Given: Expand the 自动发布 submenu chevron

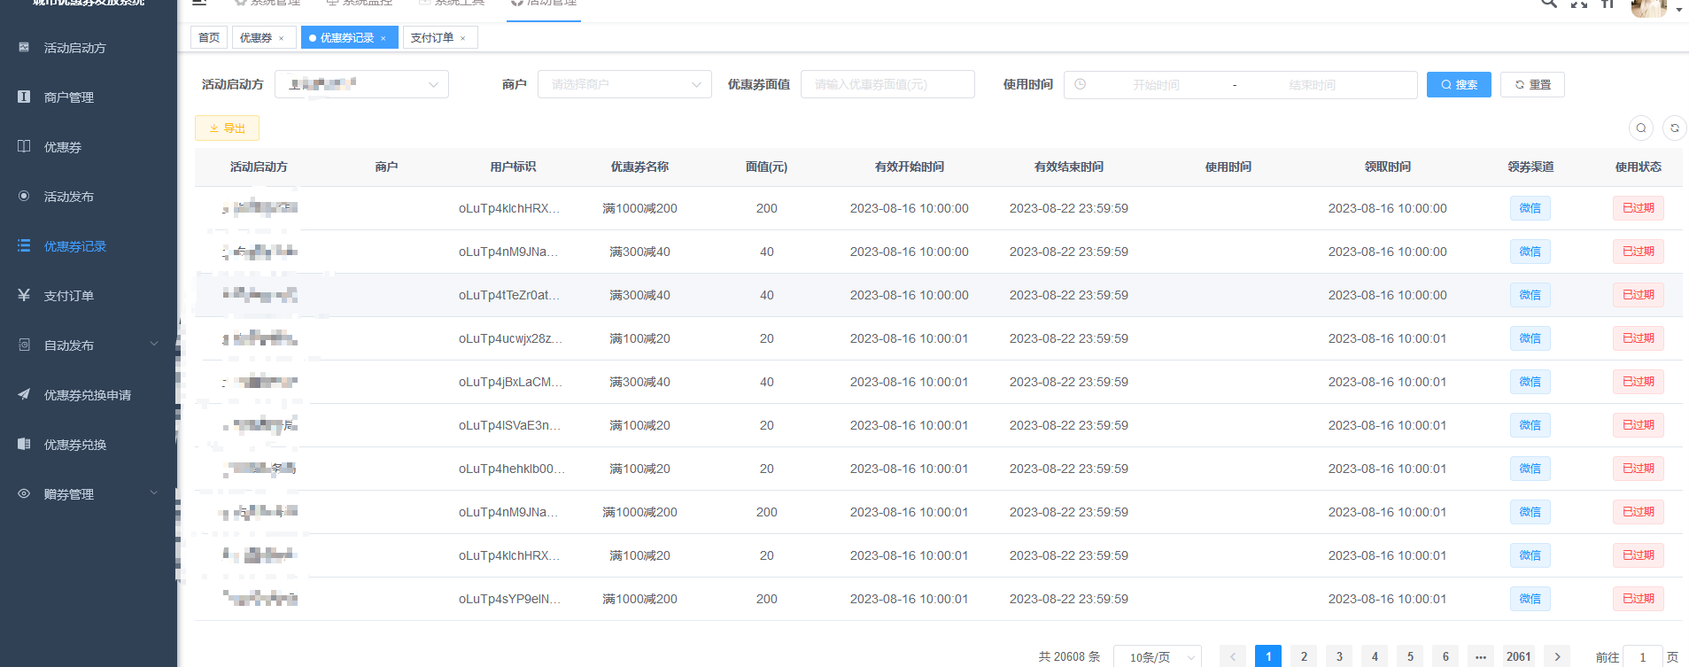Looking at the screenshot, I should click(154, 345).
